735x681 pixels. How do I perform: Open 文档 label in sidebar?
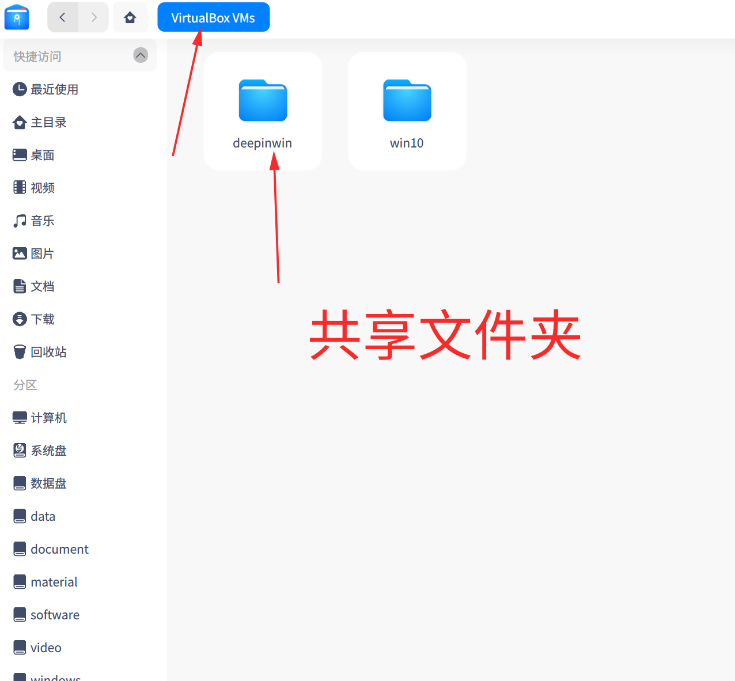point(43,286)
